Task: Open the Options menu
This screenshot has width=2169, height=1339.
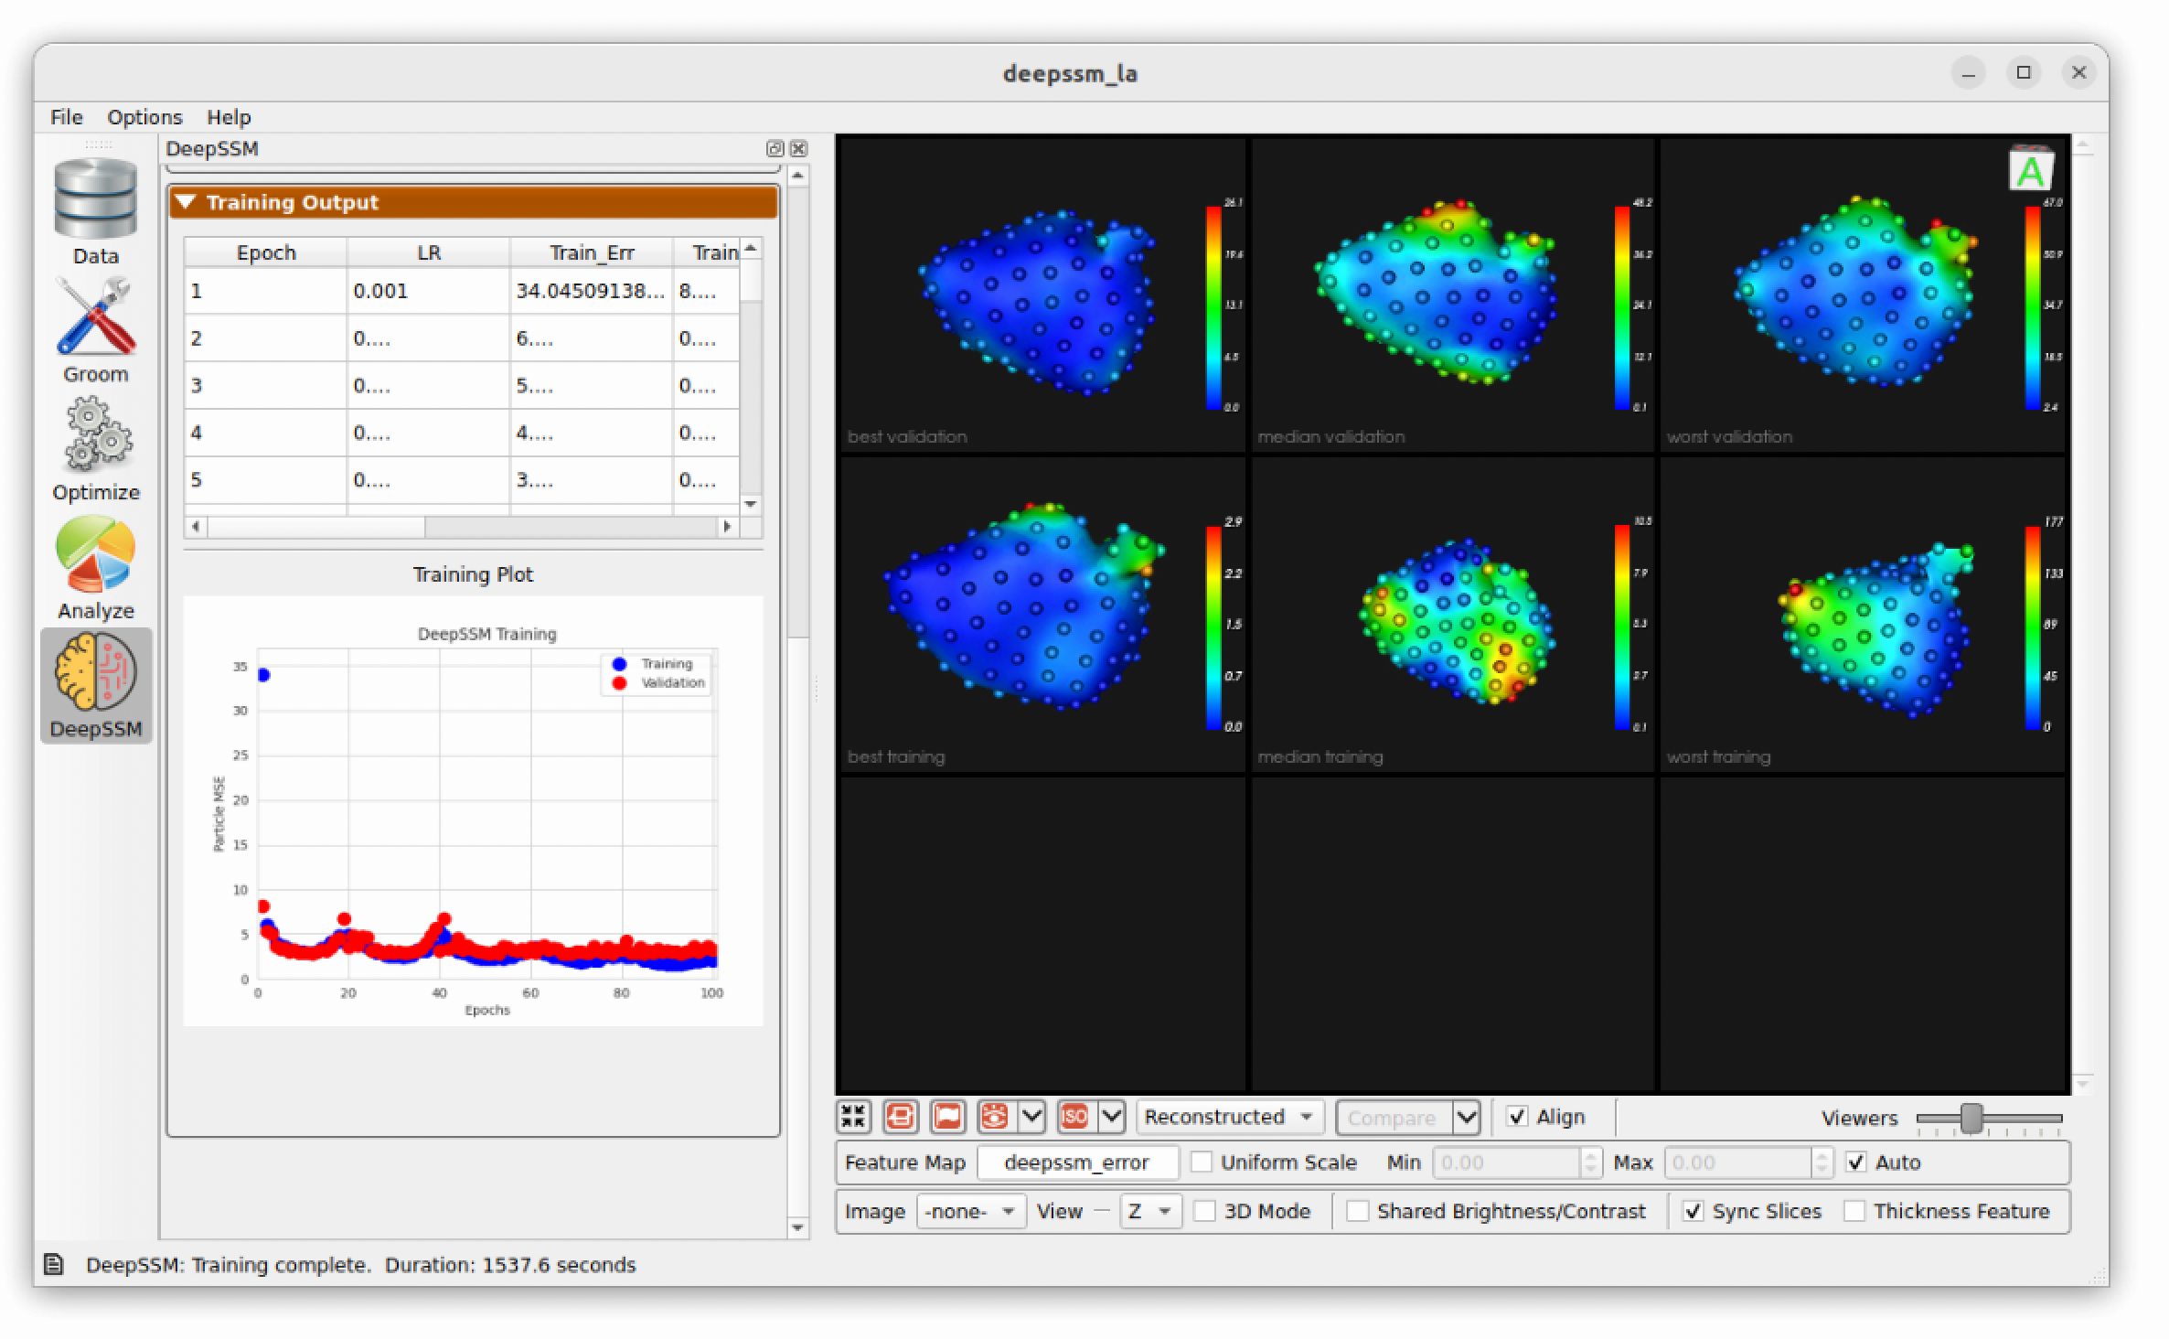Action: pos(144,117)
